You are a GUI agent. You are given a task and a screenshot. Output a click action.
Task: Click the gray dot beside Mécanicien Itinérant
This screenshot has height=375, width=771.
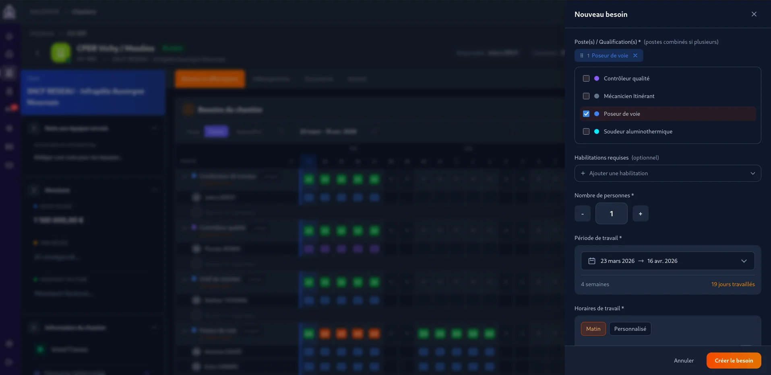[597, 96]
